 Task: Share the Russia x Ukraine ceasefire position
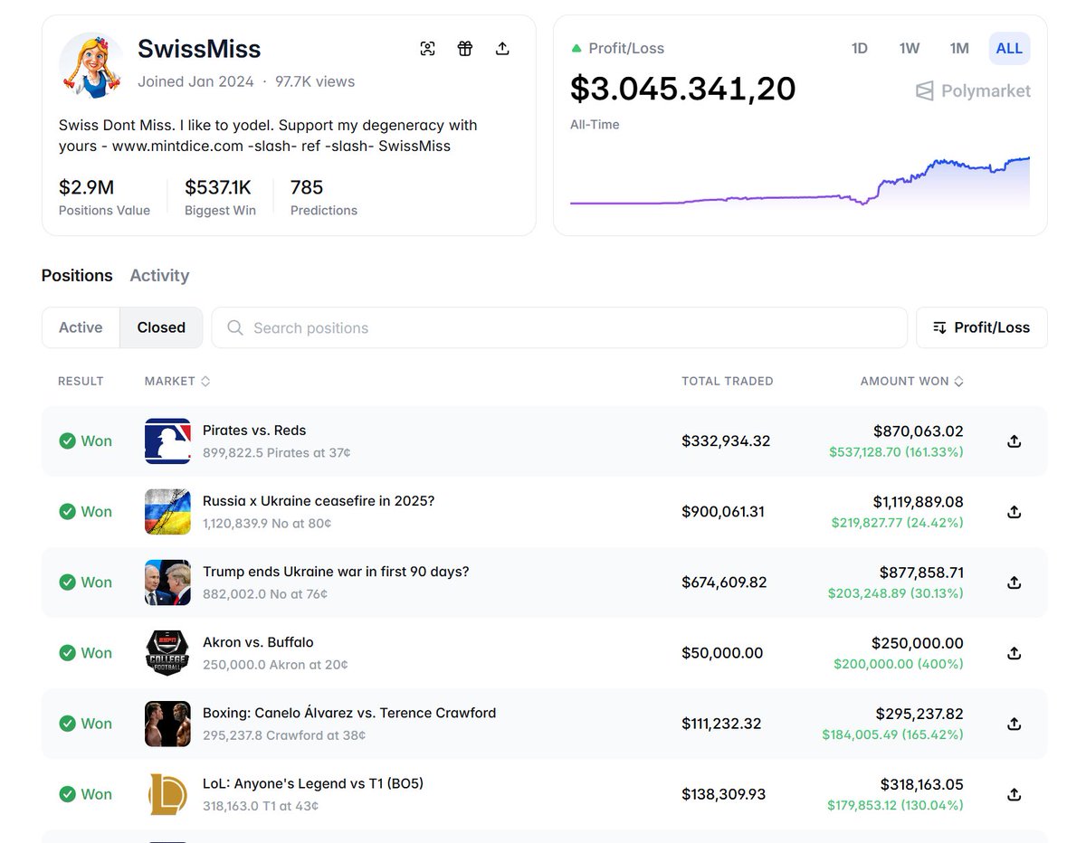pos(1015,511)
